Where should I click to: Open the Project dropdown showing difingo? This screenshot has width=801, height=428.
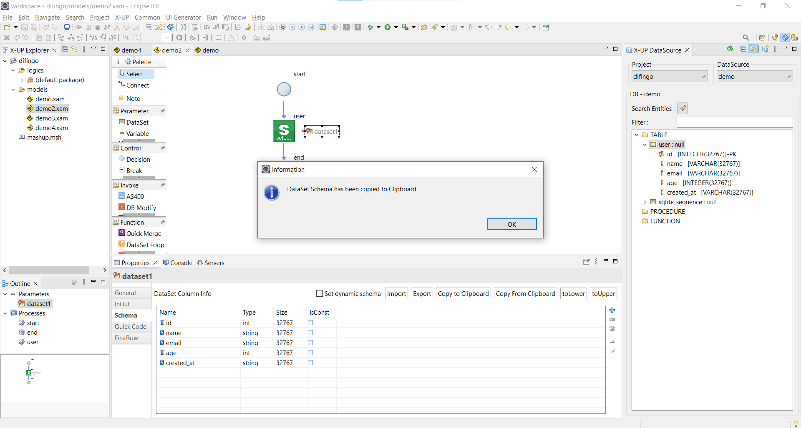[x=669, y=77]
